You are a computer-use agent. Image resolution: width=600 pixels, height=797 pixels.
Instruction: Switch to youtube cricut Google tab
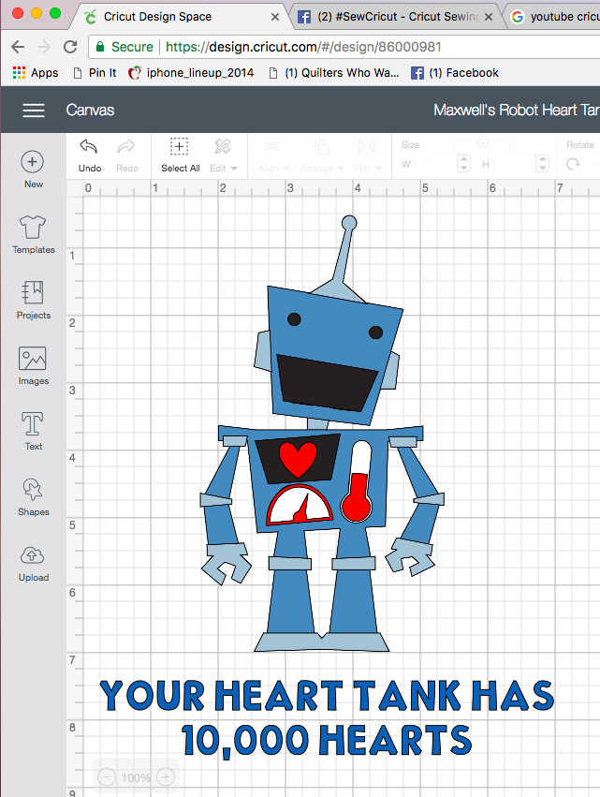pyautogui.click(x=556, y=17)
